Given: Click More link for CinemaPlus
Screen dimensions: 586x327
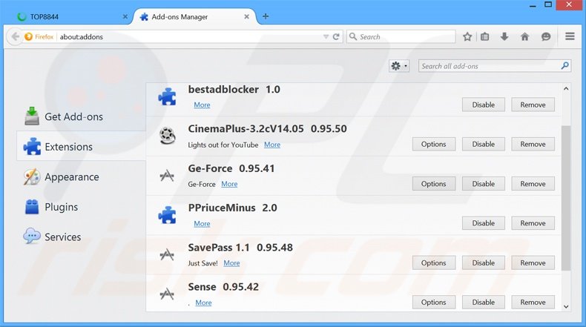Looking at the screenshot, I should point(272,145).
